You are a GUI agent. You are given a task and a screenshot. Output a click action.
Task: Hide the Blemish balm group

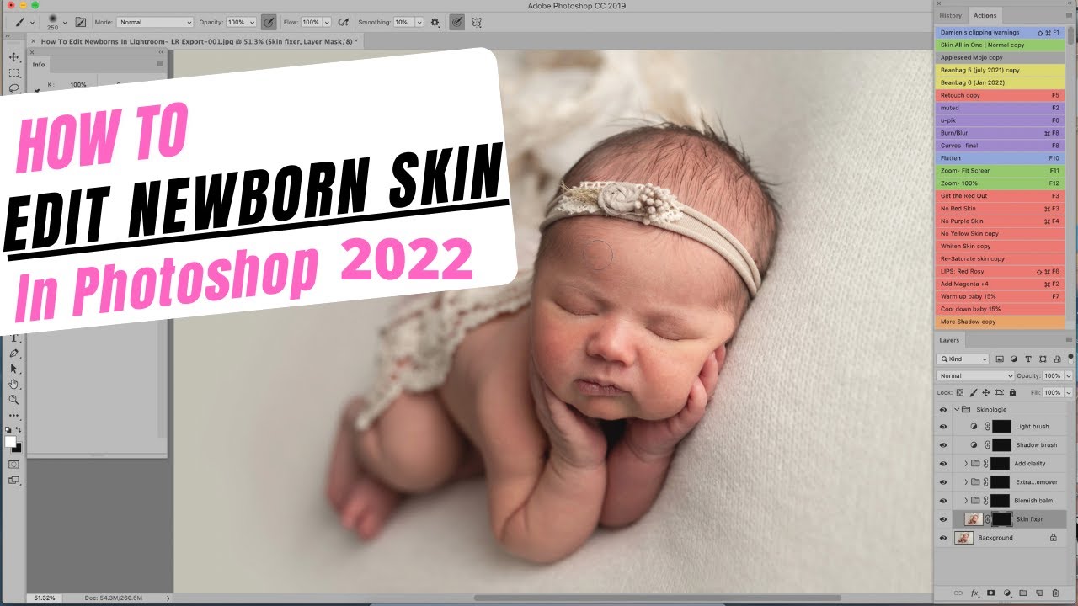943,501
